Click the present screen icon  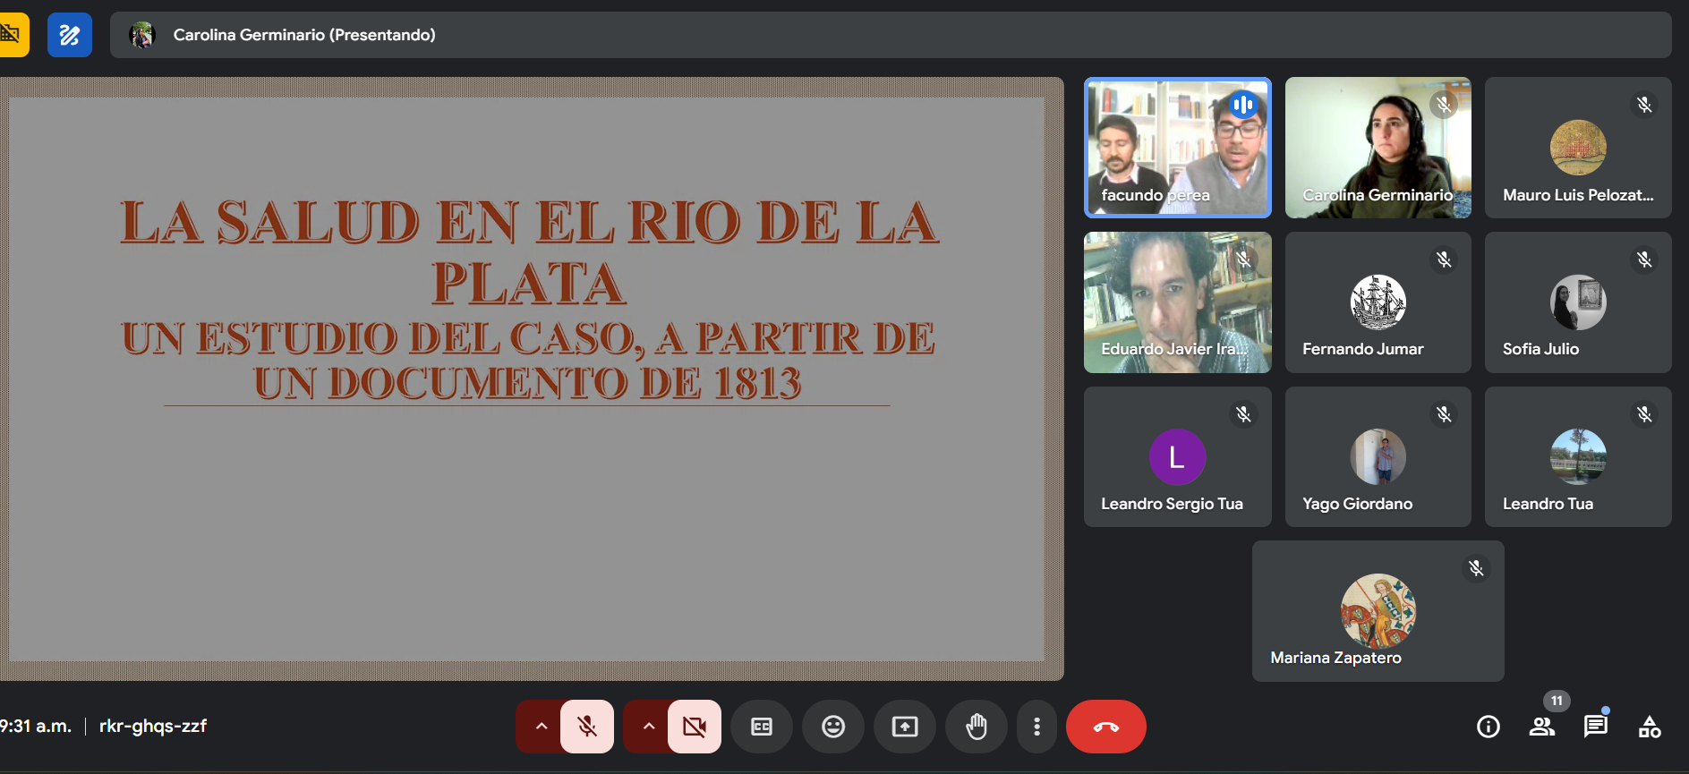tap(904, 727)
